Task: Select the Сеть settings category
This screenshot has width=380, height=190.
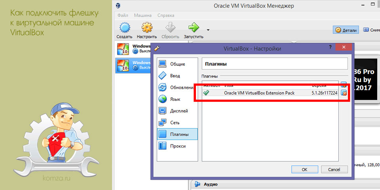Action: point(177,123)
